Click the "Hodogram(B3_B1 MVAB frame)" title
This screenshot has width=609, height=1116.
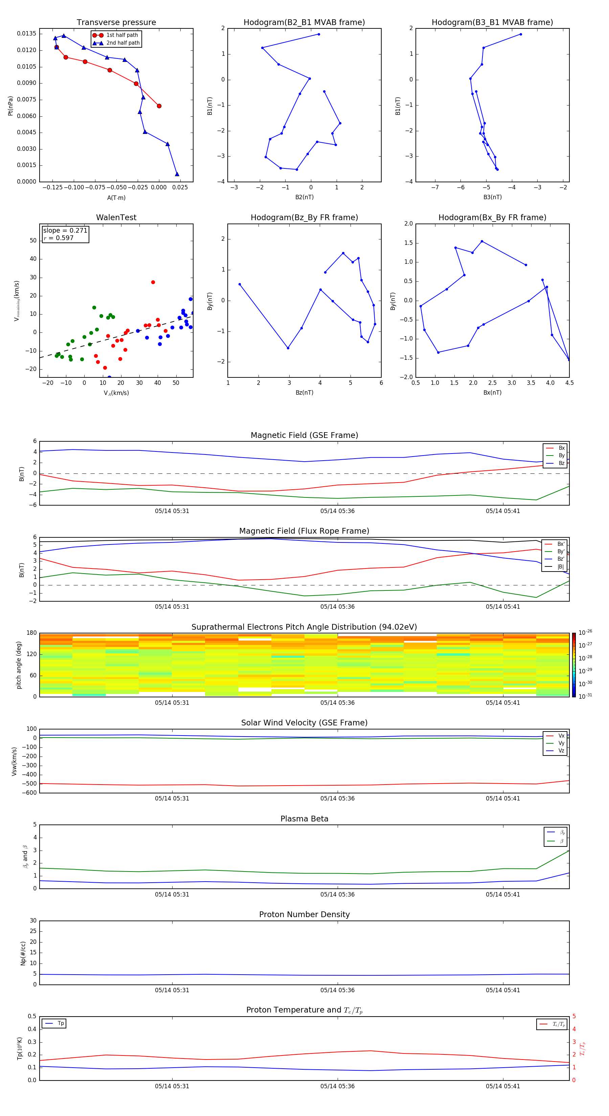tap(492, 23)
